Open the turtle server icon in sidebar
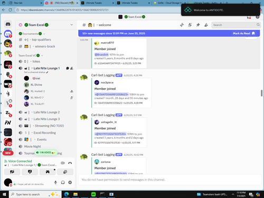 pyautogui.click(x=8, y=53)
